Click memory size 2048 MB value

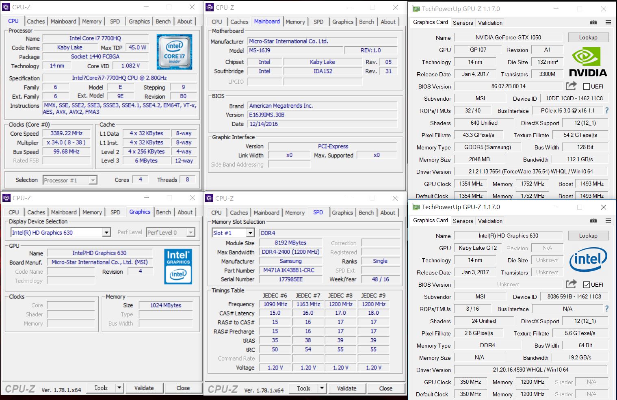479,159
